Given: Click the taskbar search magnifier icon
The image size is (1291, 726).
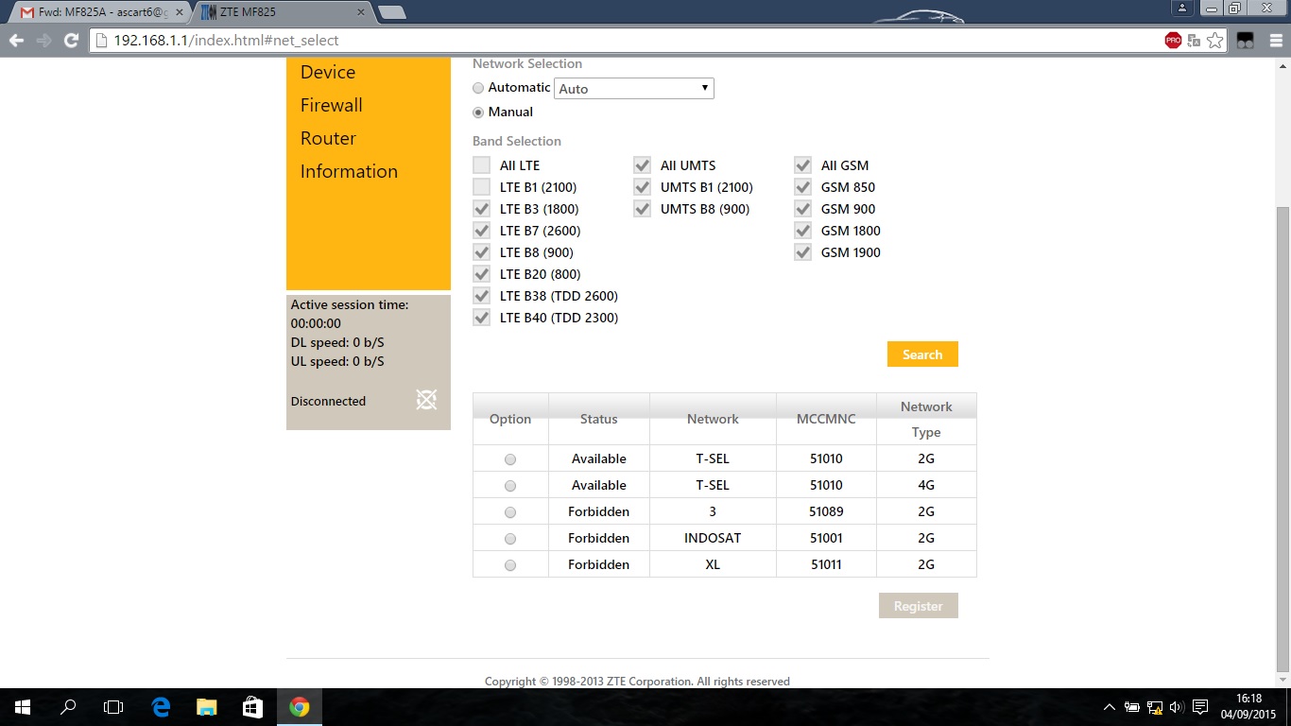Looking at the screenshot, I should click(68, 707).
